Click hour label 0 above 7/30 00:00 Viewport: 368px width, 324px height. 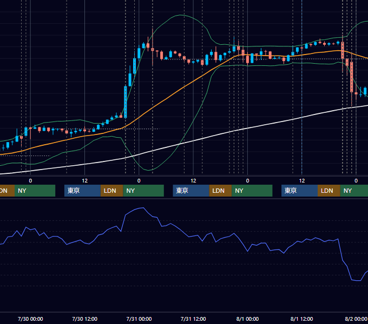point(30,181)
